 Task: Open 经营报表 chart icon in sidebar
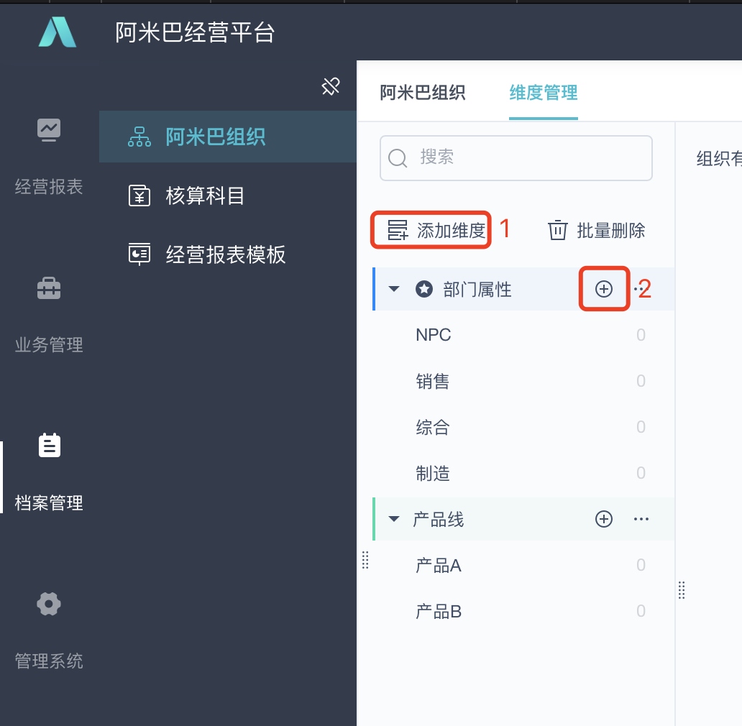click(49, 130)
